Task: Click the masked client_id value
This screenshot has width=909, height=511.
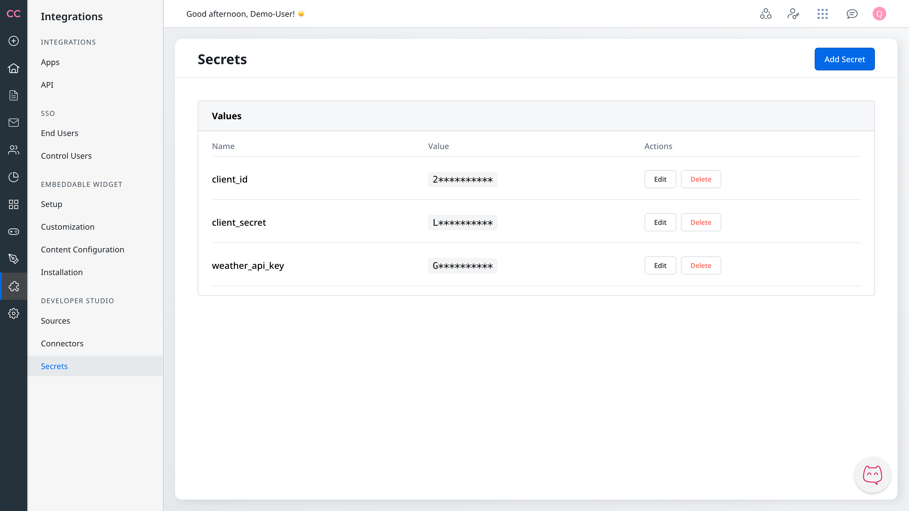Action: pyautogui.click(x=462, y=179)
